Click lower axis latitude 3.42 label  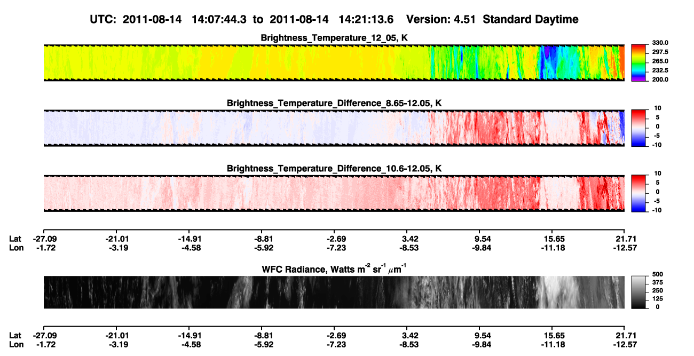[x=408, y=335]
